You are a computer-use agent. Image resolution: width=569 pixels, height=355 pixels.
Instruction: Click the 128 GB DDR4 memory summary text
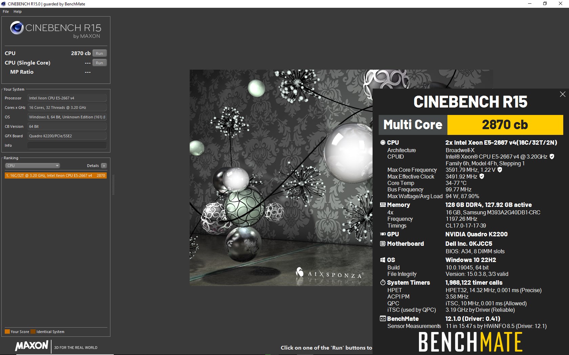488,205
